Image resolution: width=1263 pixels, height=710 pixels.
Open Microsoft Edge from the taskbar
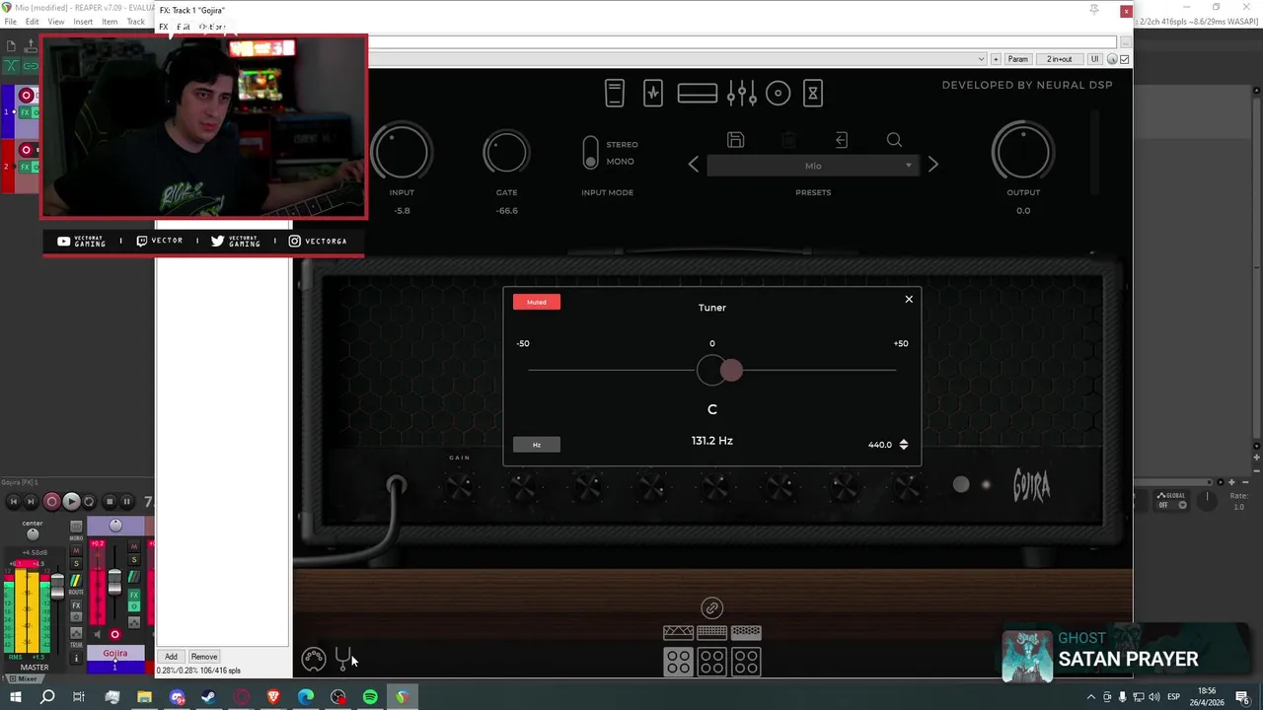pyautogui.click(x=306, y=697)
